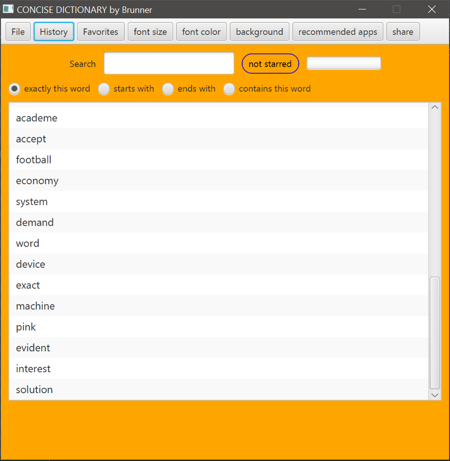Open the Favorites list
The height and width of the screenshot is (461, 450).
101,31
